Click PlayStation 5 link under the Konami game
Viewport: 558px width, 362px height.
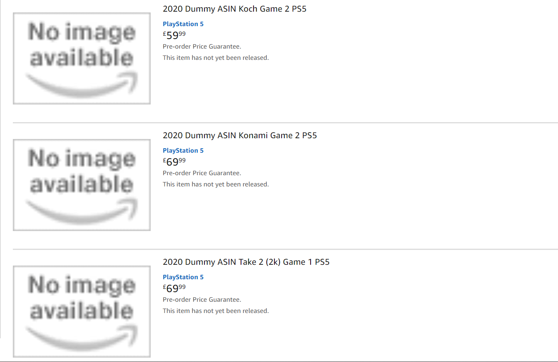pyautogui.click(x=183, y=151)
